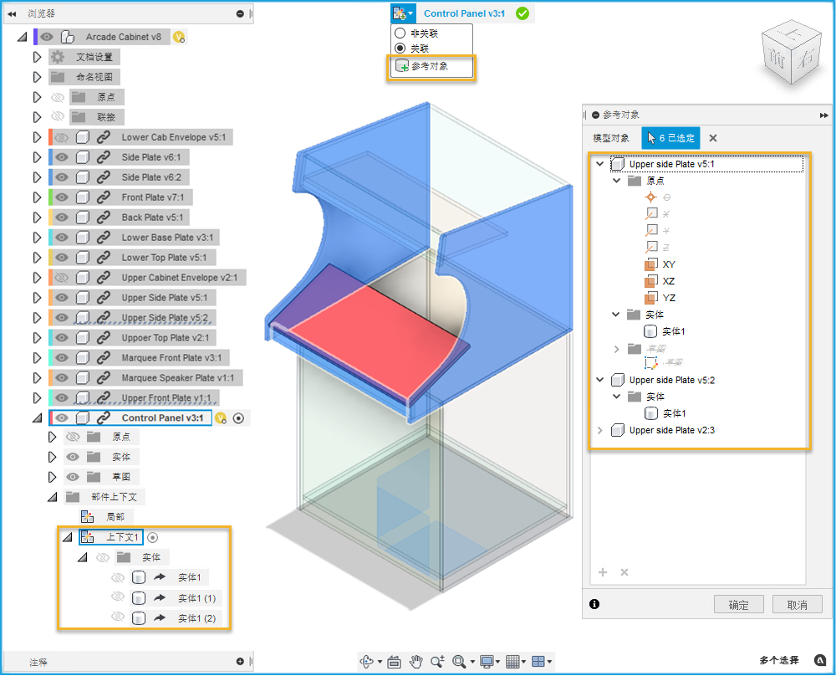Open the edit-in-place dropdown icon

(403, 13)
